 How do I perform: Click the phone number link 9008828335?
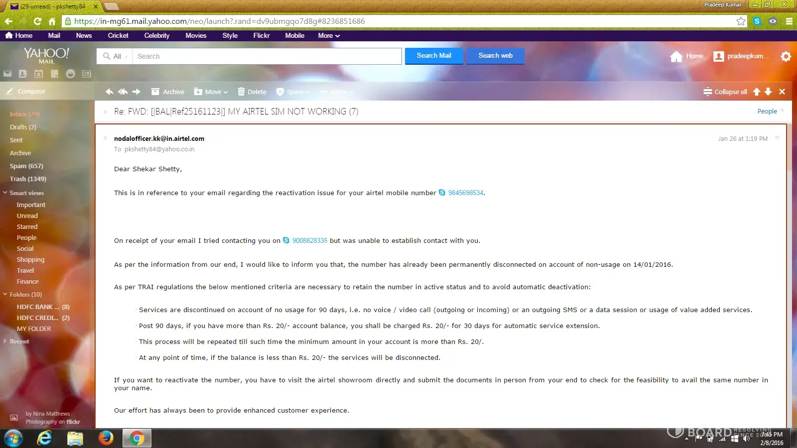[310, 240]
